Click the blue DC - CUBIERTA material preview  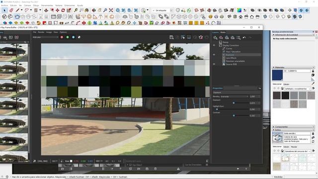(277, 75)
